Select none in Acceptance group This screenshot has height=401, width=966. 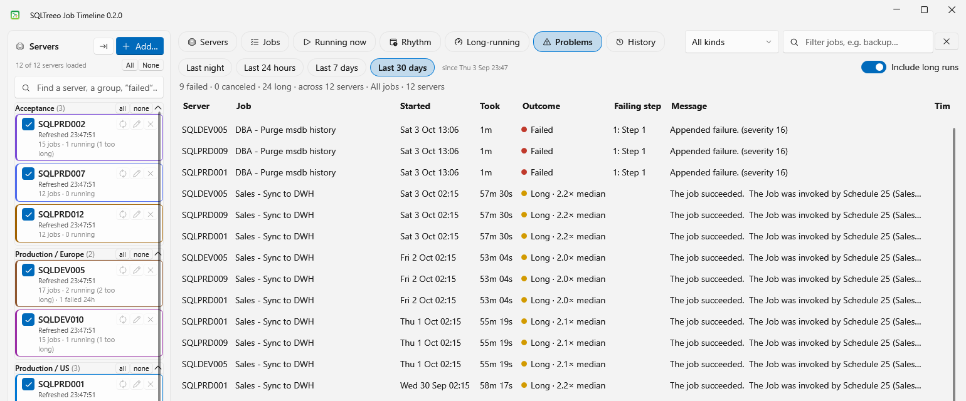coord(141,108)
